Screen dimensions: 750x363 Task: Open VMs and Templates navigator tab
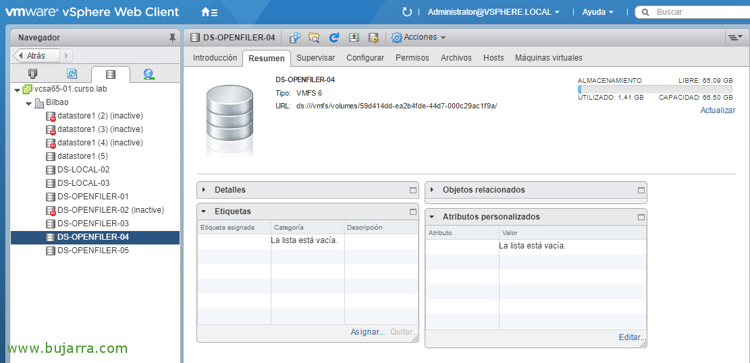point(72,73)
